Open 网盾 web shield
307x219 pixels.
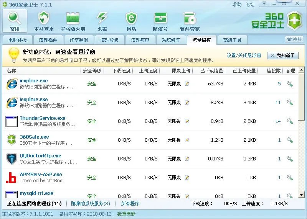[131, 21]
